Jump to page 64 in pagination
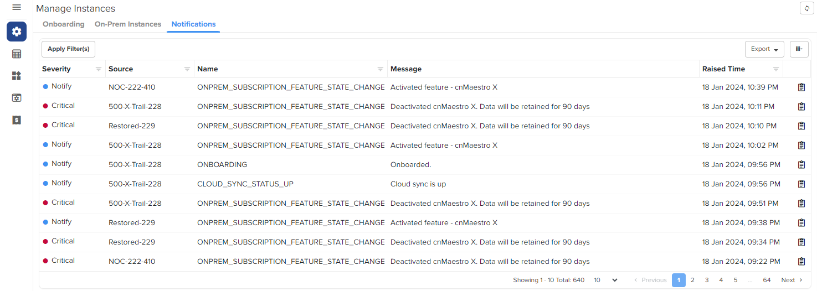This screenshot has height=291, width=817. (767, 280)
